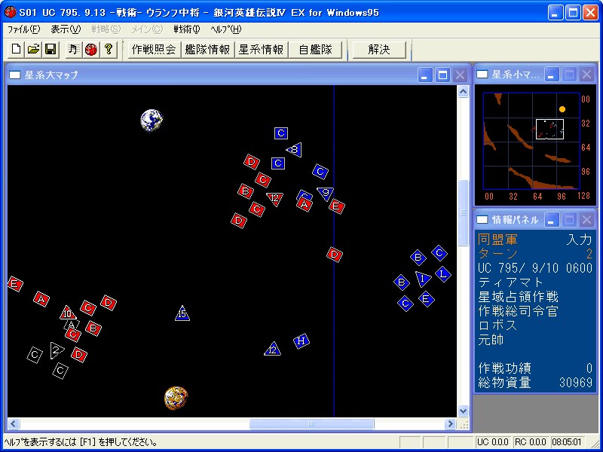
Task: Select red triangle fleet 12
Action: (274, 199)
